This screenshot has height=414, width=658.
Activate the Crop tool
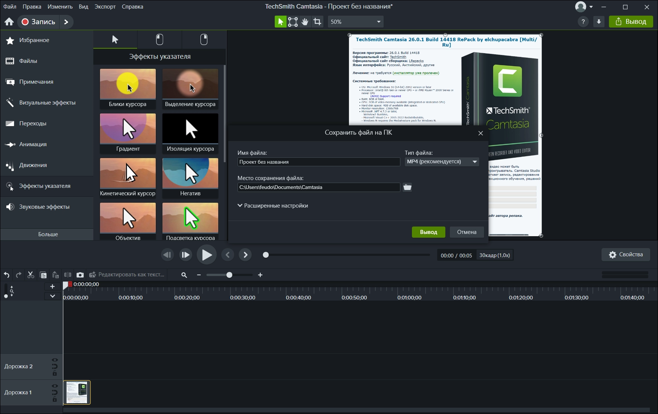point(317,22)
